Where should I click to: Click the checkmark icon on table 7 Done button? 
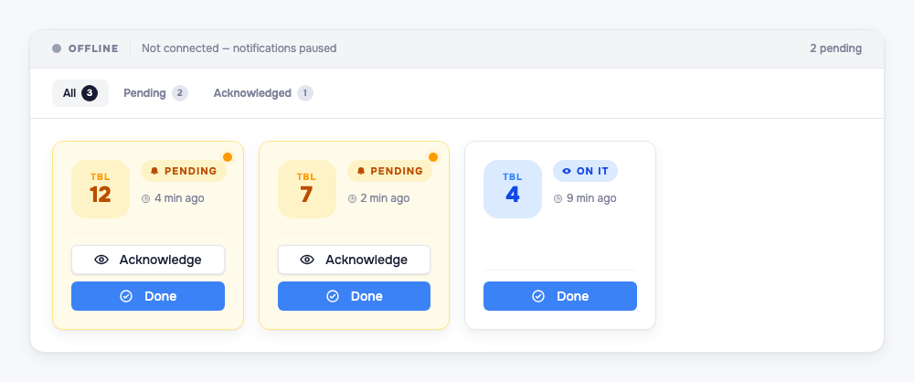[333, 296]
